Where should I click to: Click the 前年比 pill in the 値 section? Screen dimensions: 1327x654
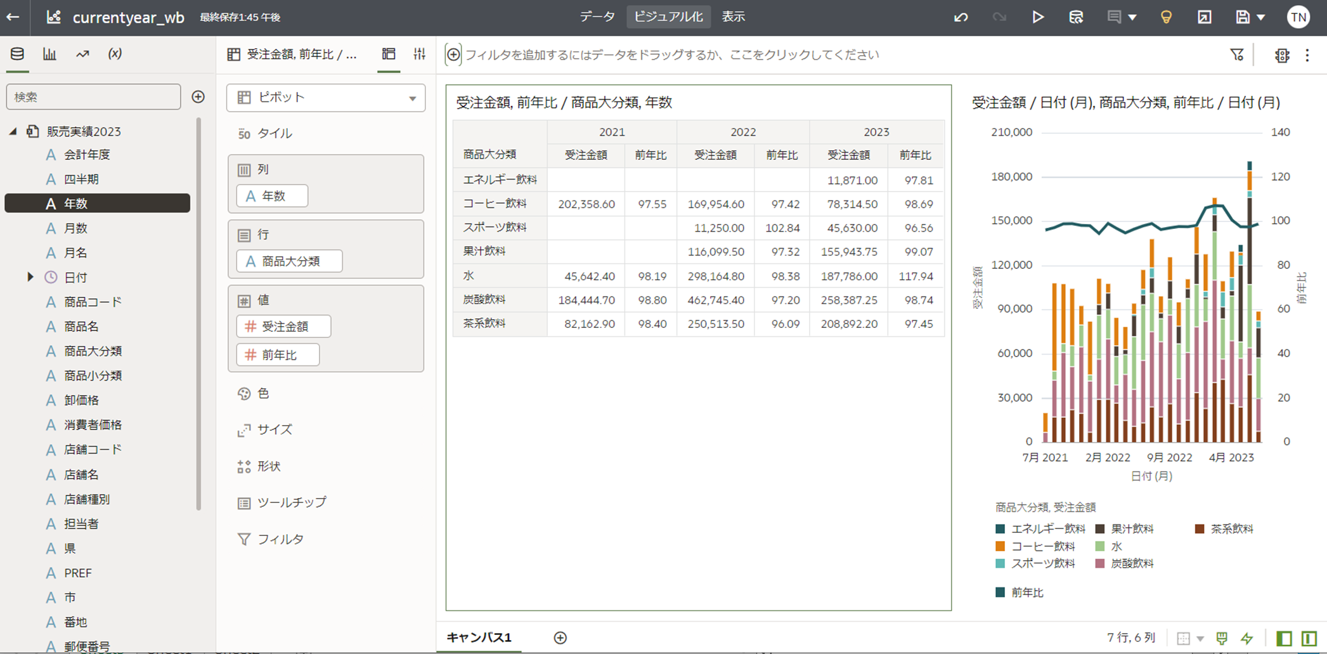click(x=278, y=355)
